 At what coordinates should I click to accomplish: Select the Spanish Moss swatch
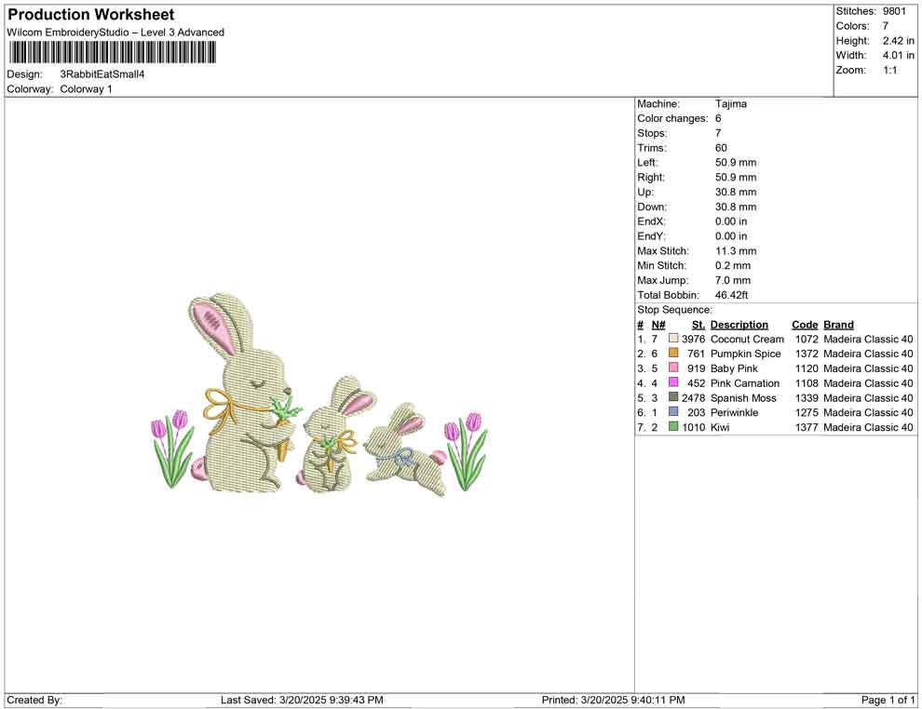(672, 398)
